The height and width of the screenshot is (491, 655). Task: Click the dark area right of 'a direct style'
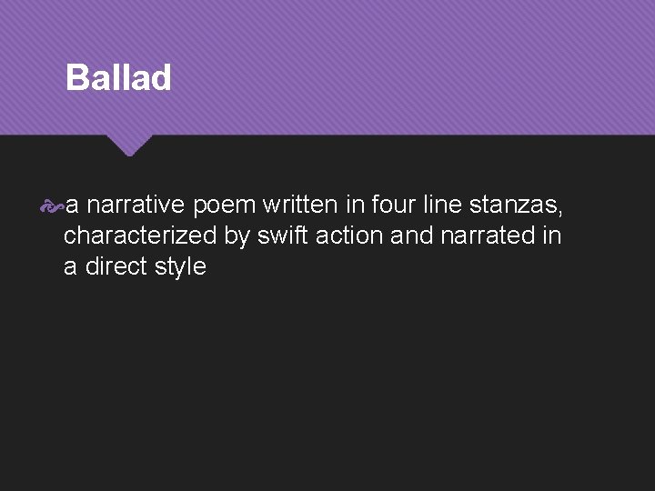click(409, 267)
